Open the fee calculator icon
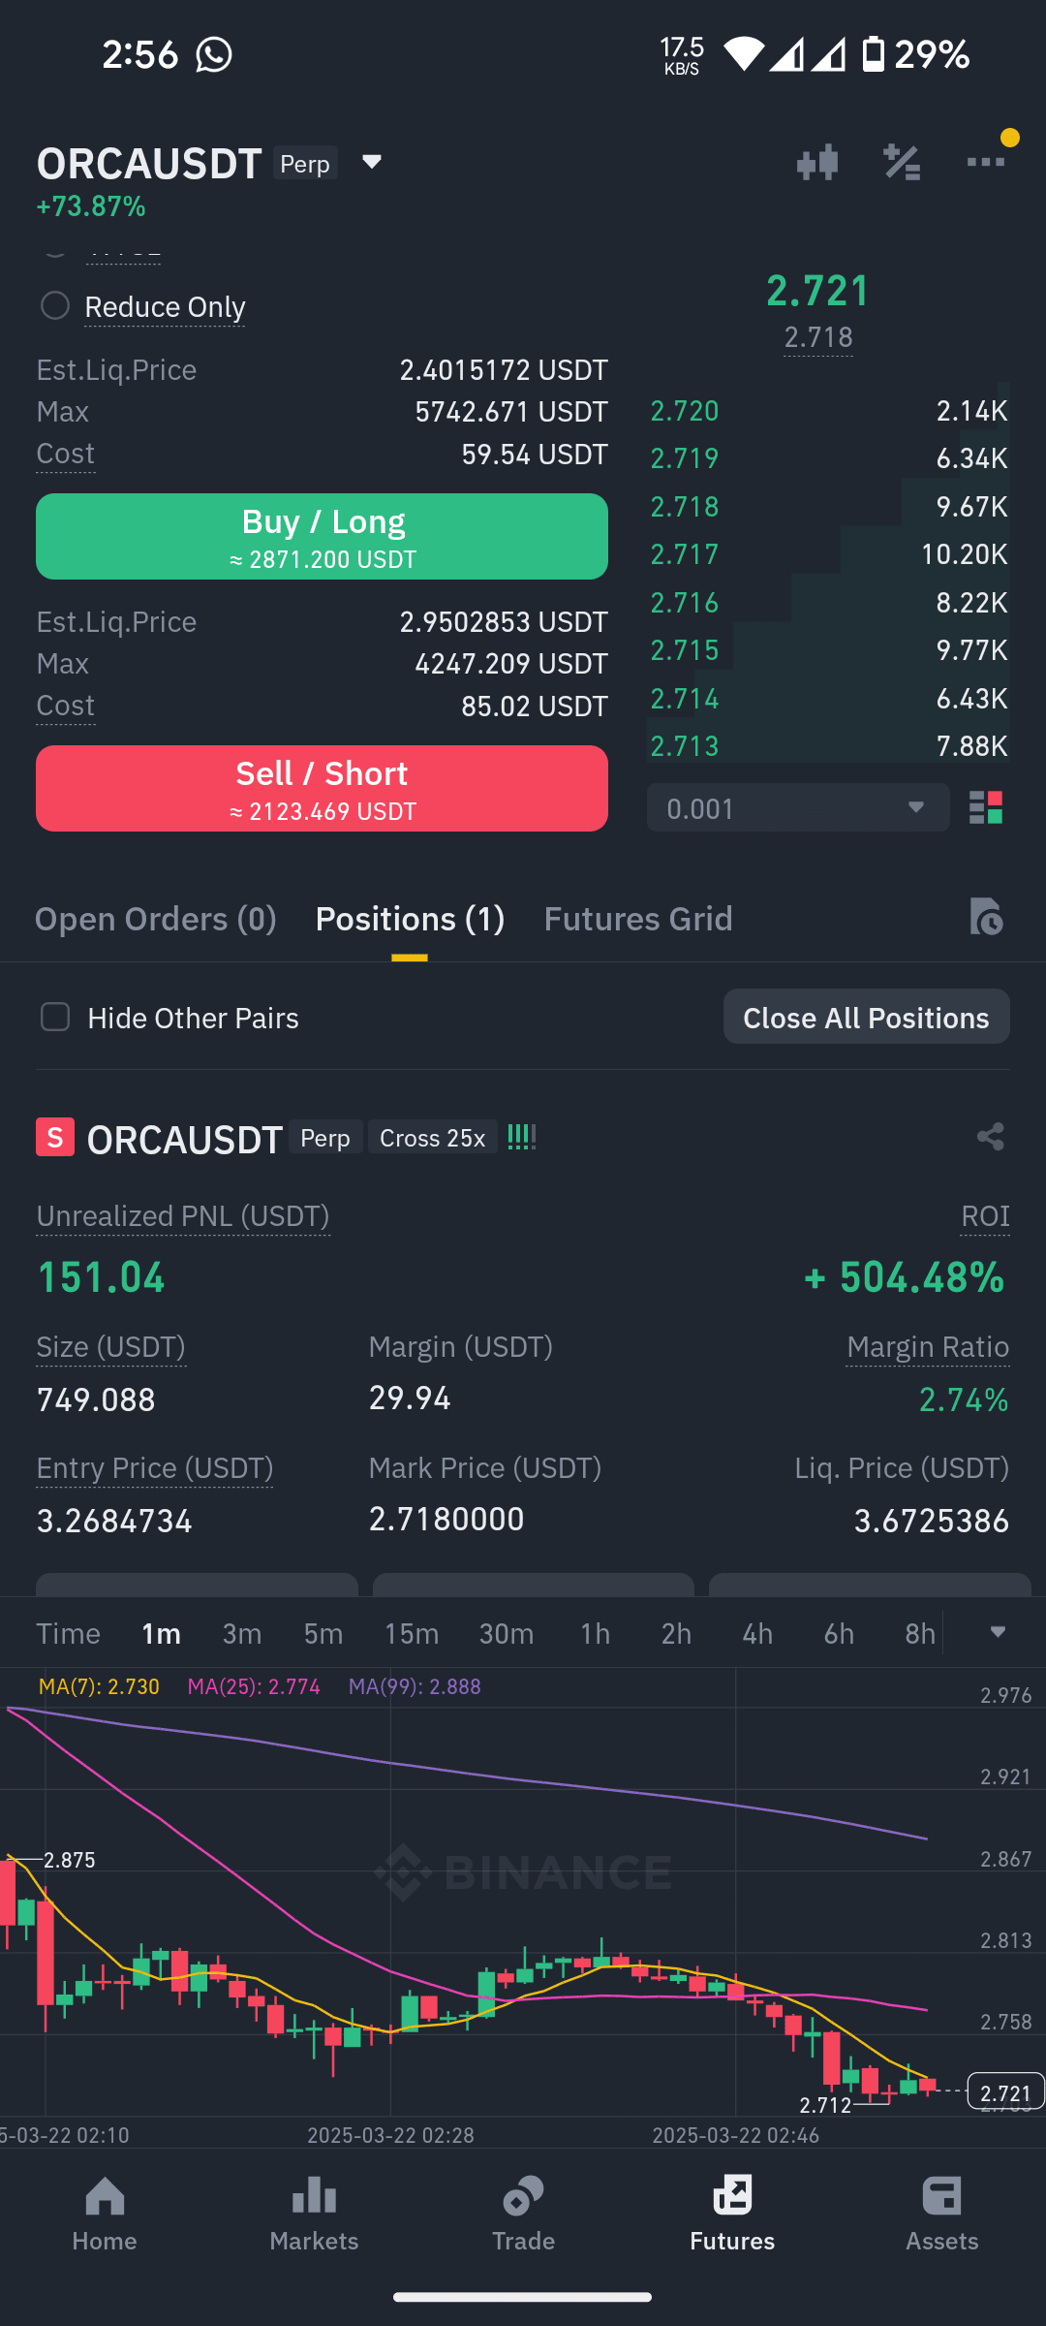 901,162
